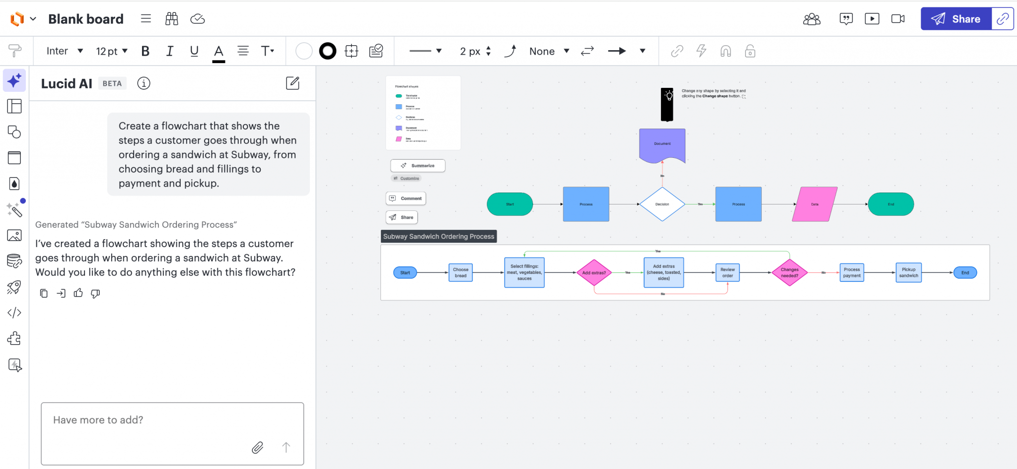
Task: Open the Inter font family dropdown
Action: coord(65,51)
